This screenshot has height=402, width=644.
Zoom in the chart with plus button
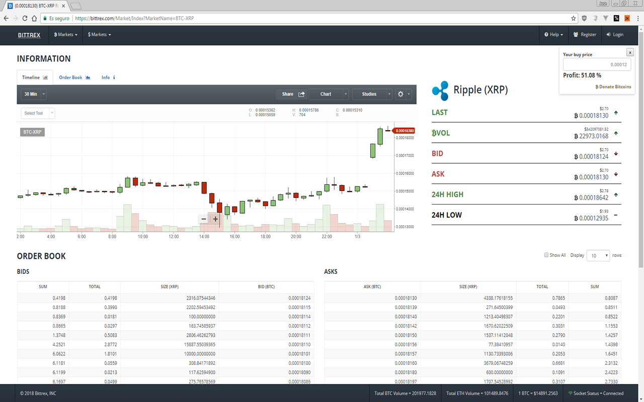click(215, 219)
